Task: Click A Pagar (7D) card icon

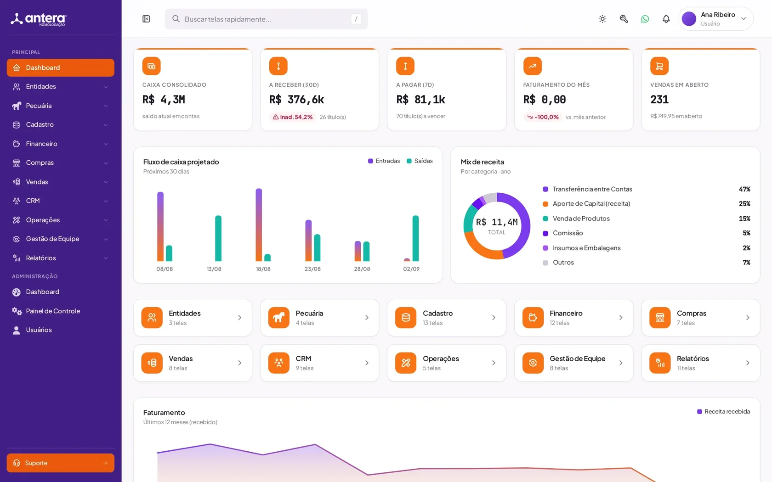Action: tap(405, 66)
